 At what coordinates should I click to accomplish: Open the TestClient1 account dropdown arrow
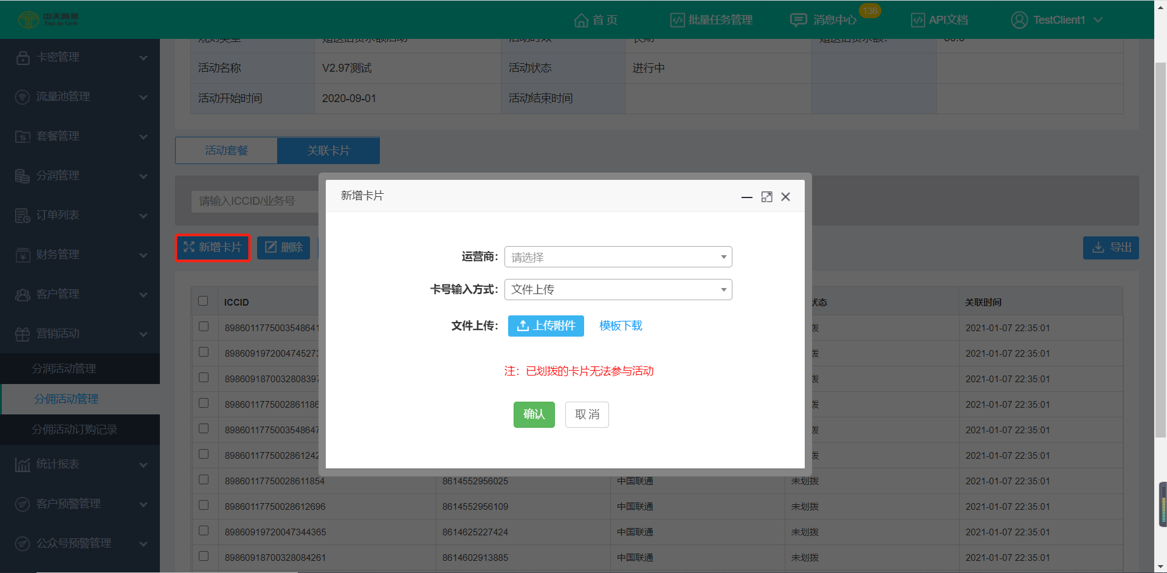tap(1098, 20)
